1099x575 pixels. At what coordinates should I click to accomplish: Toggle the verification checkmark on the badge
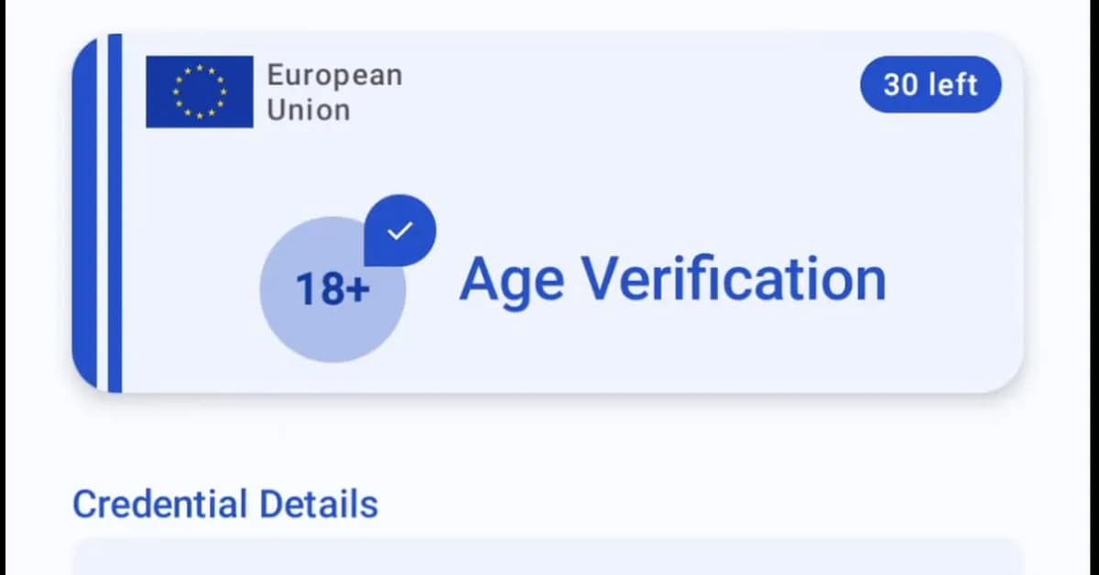tap(400, 231)
